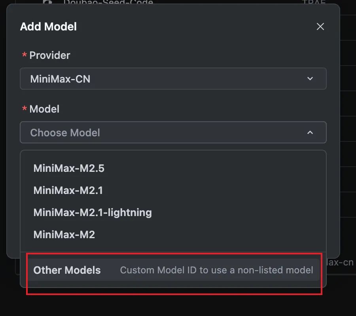Viewport: 356px width, 316px height.
Task: Click the red asterisk beside Provider
Action: 24,55
